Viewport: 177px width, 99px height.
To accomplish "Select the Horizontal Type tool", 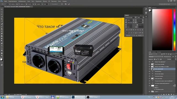I will [2, 46].
